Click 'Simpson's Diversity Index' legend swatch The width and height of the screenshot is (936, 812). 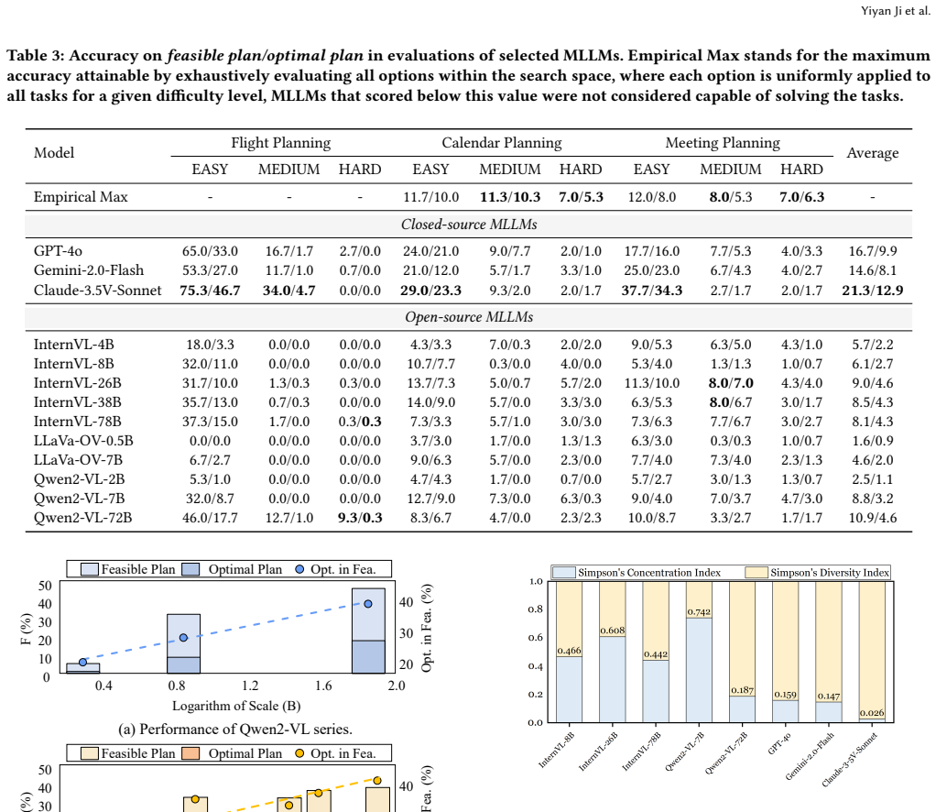coord(756,573)
